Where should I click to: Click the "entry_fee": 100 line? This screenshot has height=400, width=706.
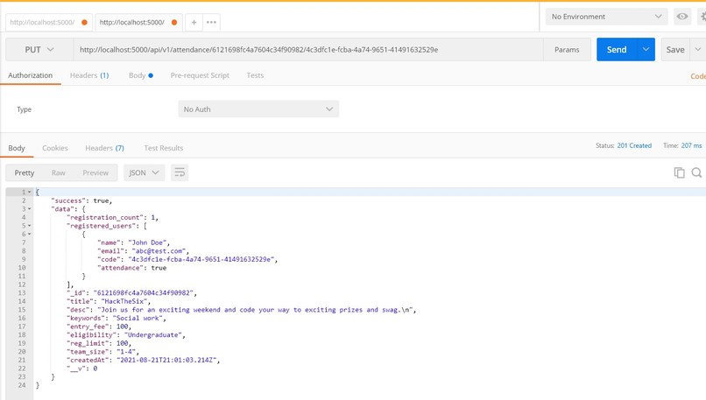click(99, 326)
